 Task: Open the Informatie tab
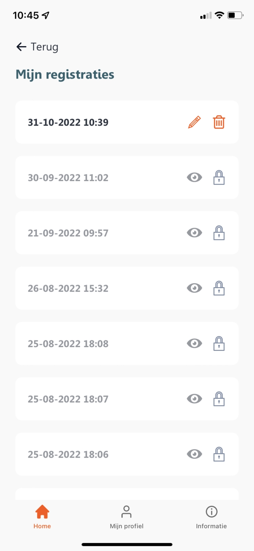coord(211,516)
